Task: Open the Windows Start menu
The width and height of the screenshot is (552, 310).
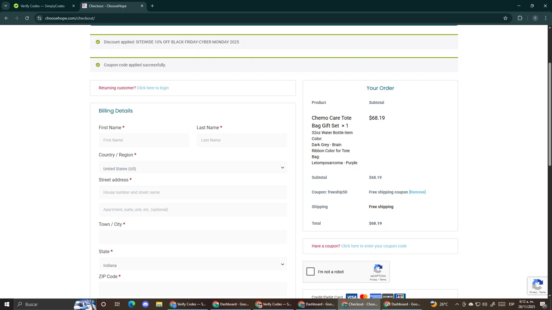Action: click(x=7, y=304)
